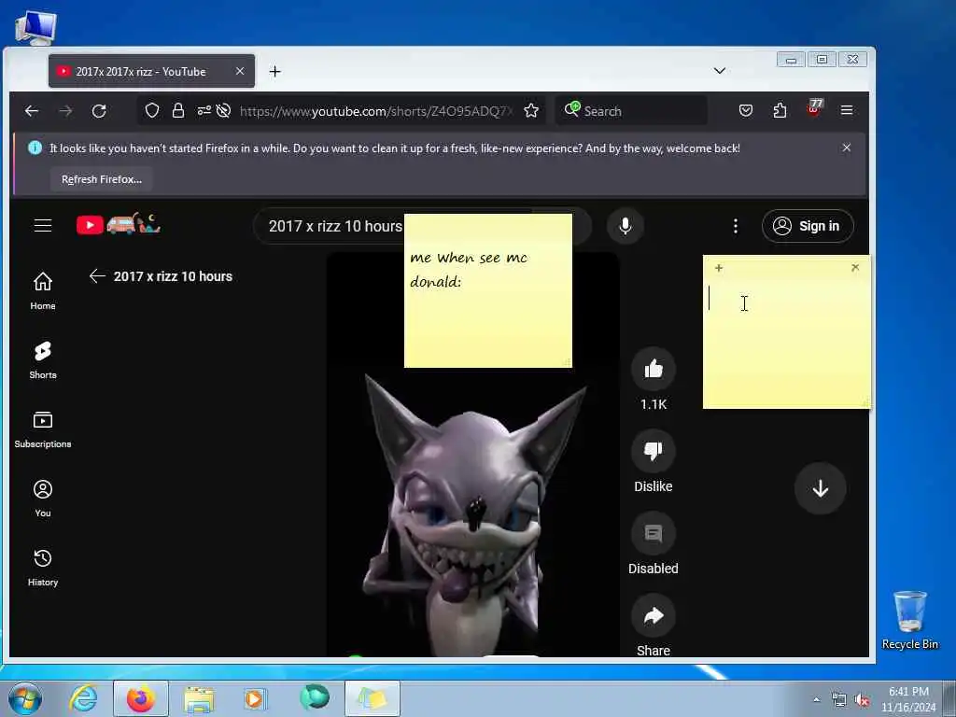Open History in the YouTube sidebar

[x=43, y=568]
